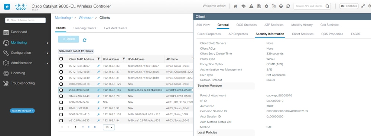Check the box for client 0012.17e1.dd57

[x=61, y=66]
